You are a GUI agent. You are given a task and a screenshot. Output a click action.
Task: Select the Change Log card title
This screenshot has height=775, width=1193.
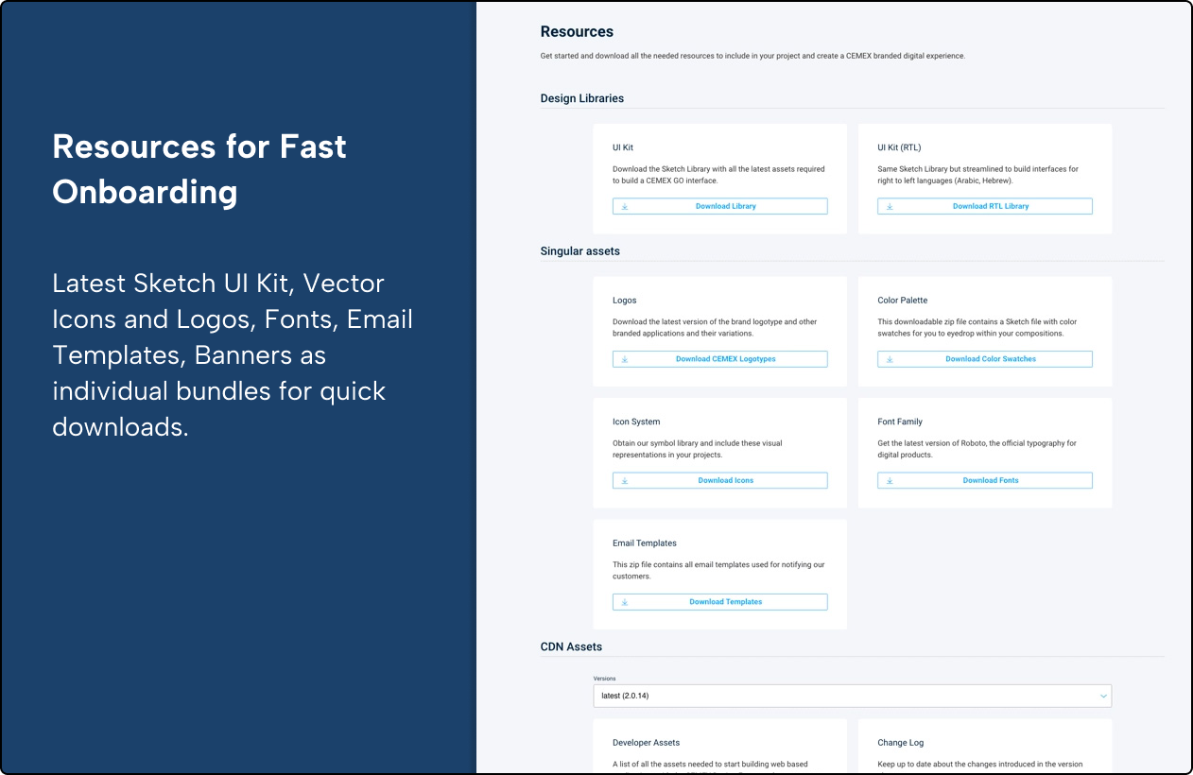900,743
